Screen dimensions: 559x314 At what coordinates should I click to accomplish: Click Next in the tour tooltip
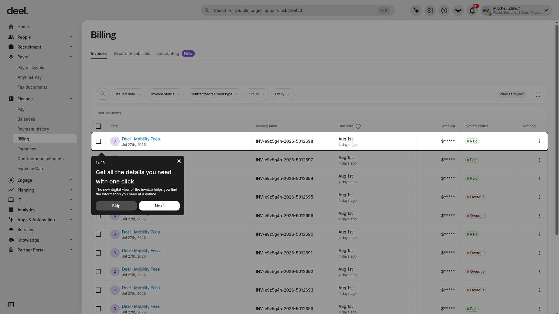point(159,206)
